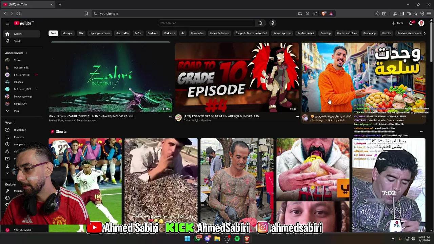Open the YouTube guide hamburger menu
434x244 pixels.
tap(7, 23)
